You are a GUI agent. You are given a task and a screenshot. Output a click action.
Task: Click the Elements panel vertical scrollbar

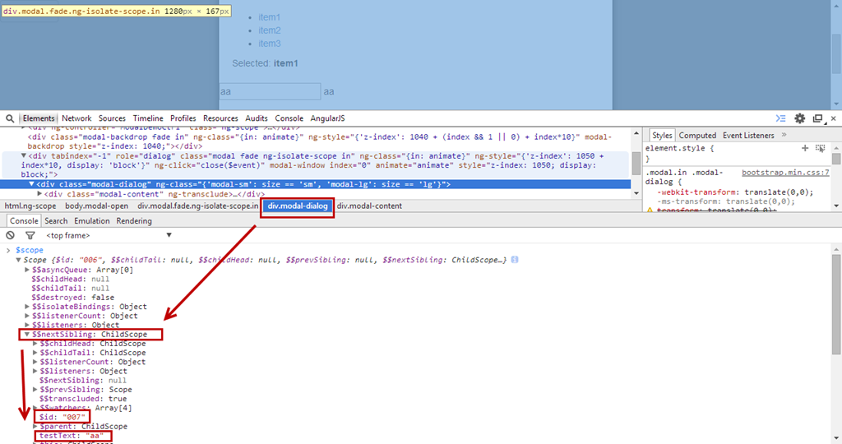[x=636, y=164]
